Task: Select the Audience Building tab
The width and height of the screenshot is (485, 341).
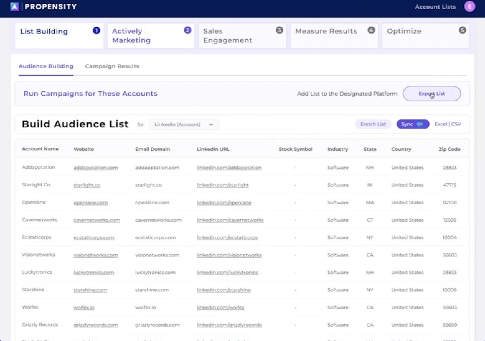Action: point(46,66)
